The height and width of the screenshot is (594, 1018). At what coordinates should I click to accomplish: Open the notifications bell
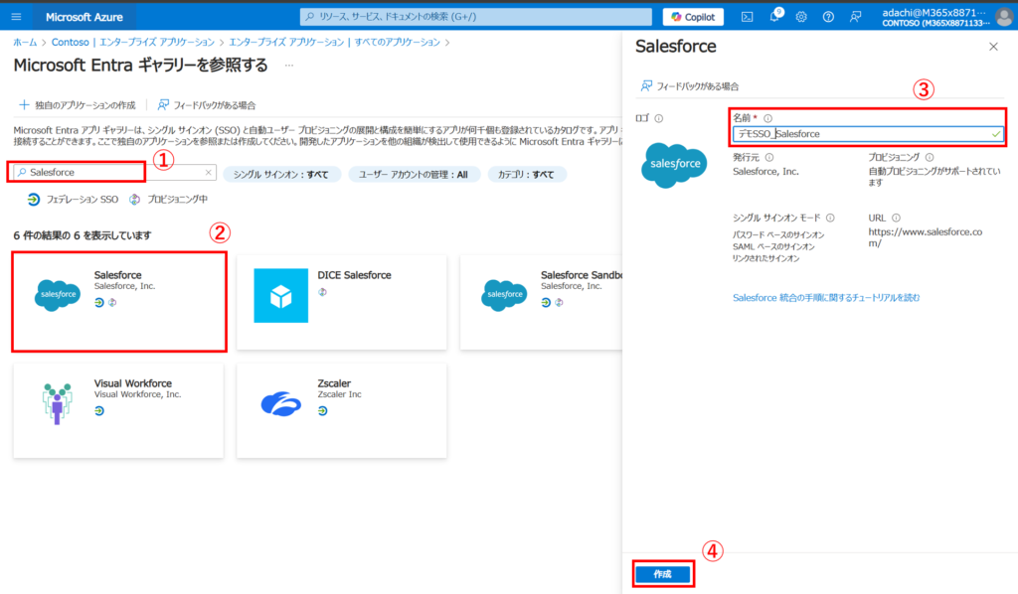coord(774,17)
